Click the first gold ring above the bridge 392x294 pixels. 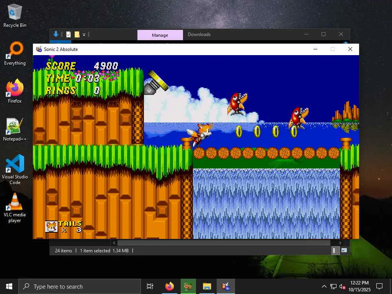[x=239, y=131]
